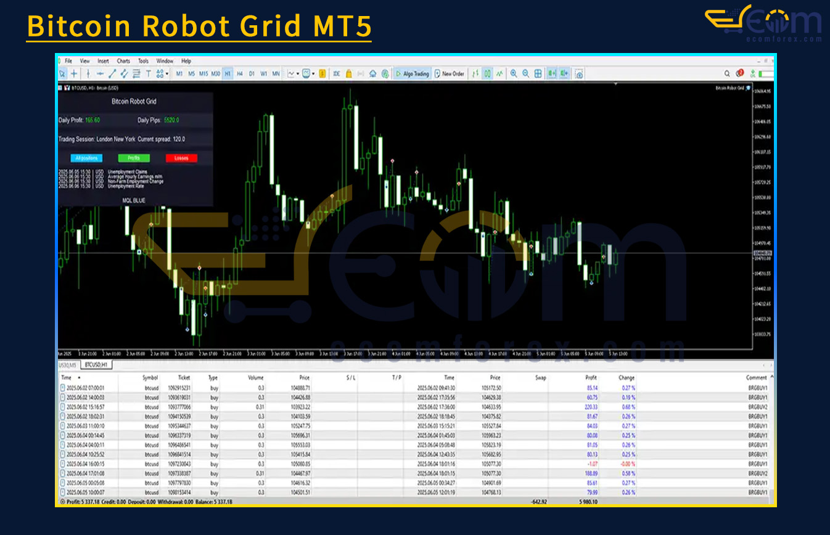Select the trendline drawing tool
830x535 pixels.
pos(112,74)
